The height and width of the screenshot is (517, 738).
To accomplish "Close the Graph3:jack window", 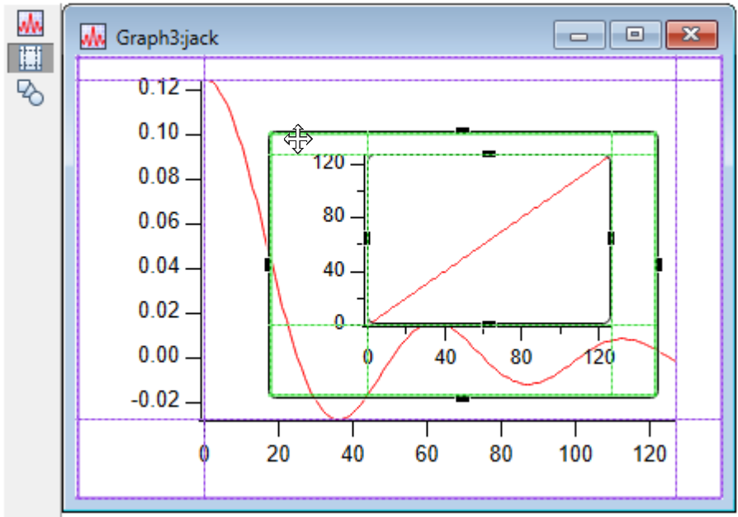I will tap(690, 36).
